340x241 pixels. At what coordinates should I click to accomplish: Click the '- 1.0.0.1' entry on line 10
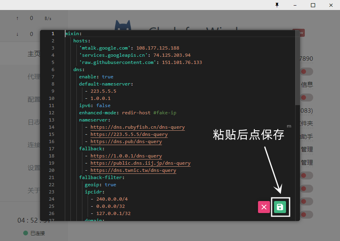click(98, 98)
